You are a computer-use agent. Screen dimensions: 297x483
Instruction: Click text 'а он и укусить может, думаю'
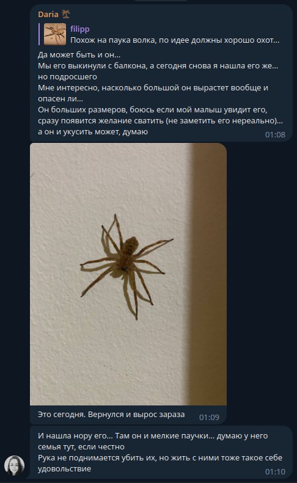93,131
